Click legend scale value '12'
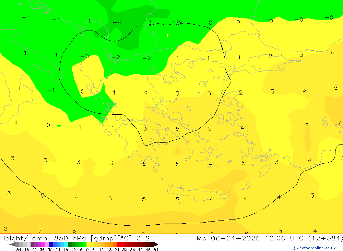The image size is (343, 251). (101, 250)
